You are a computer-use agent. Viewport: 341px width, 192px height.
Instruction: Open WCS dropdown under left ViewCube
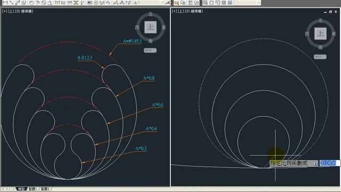coord(150,50)
